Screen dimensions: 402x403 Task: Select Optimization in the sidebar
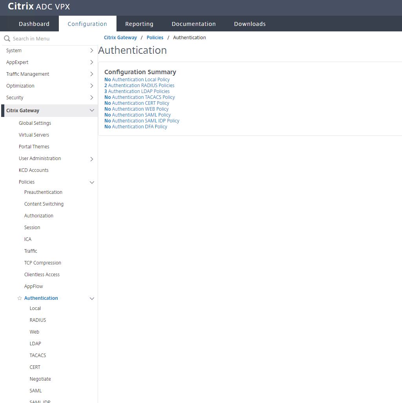pyautogui.click(x=20, y=86)
